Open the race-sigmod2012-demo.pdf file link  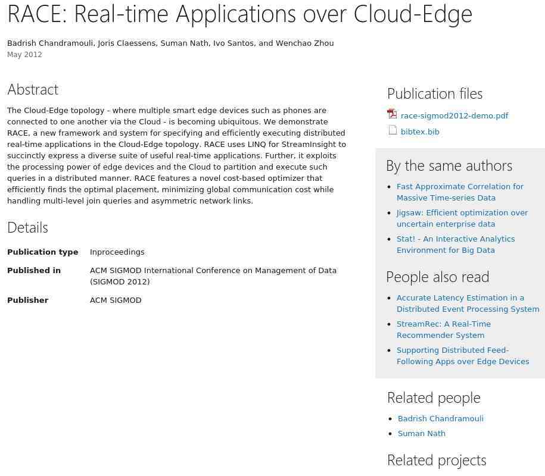(x=454, y=115)
